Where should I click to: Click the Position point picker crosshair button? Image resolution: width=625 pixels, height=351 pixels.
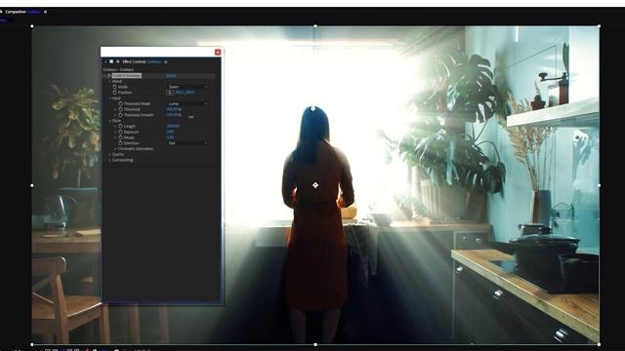pyautogui.click(x=170, y=93)
